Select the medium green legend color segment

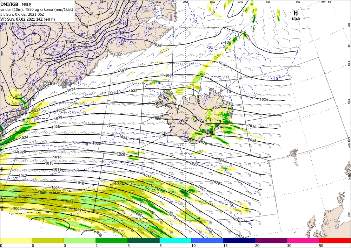point(112,240)
